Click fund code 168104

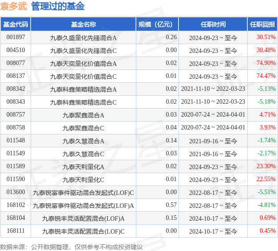tap(16, 219)
